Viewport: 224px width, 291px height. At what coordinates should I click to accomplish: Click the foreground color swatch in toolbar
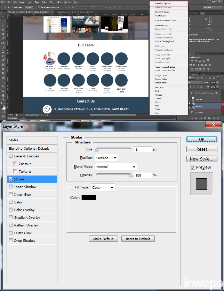(x=2, y=106)
